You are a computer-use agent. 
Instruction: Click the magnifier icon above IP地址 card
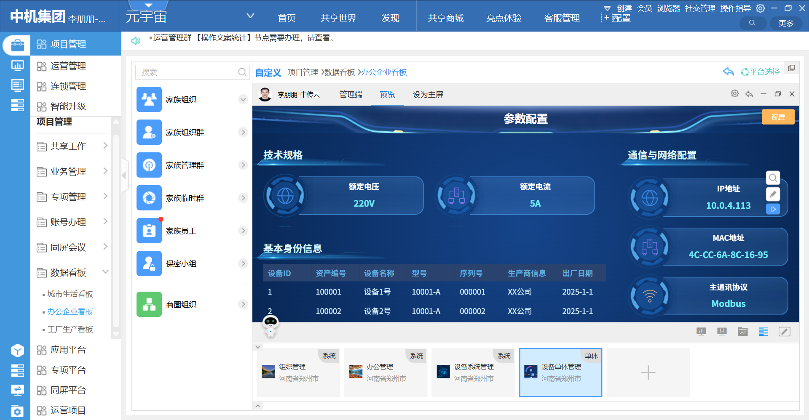tap(773, 178)
